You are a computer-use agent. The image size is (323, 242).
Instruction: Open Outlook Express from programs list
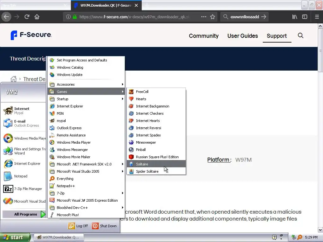[x=86, y=128]
